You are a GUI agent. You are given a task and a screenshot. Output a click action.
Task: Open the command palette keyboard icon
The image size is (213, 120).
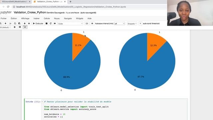click(87, 24)
